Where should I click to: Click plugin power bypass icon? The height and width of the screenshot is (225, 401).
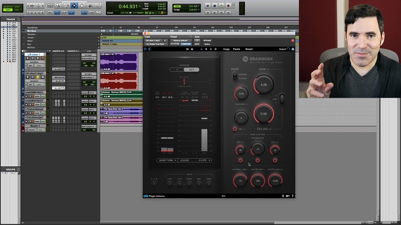pos(145,49)
